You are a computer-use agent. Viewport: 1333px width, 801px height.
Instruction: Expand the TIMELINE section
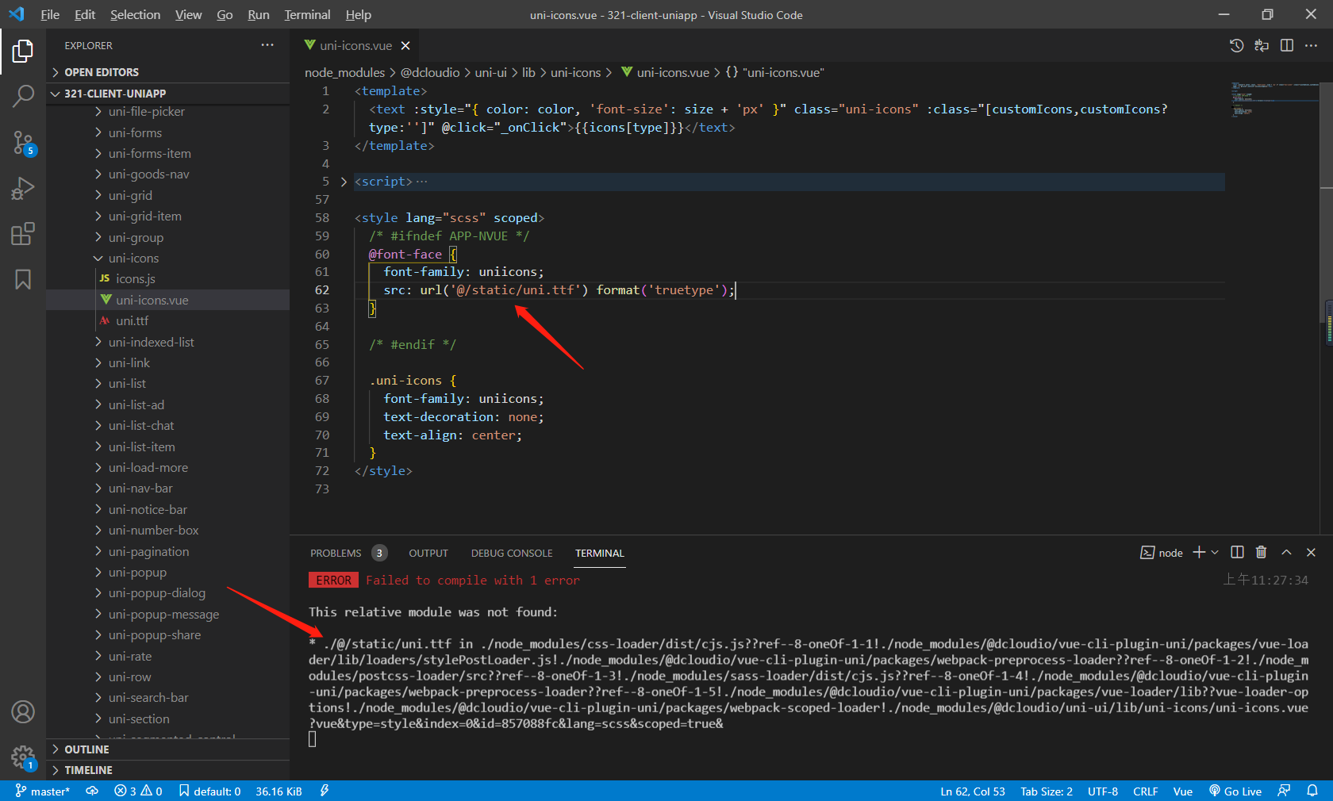click(168, 770)
